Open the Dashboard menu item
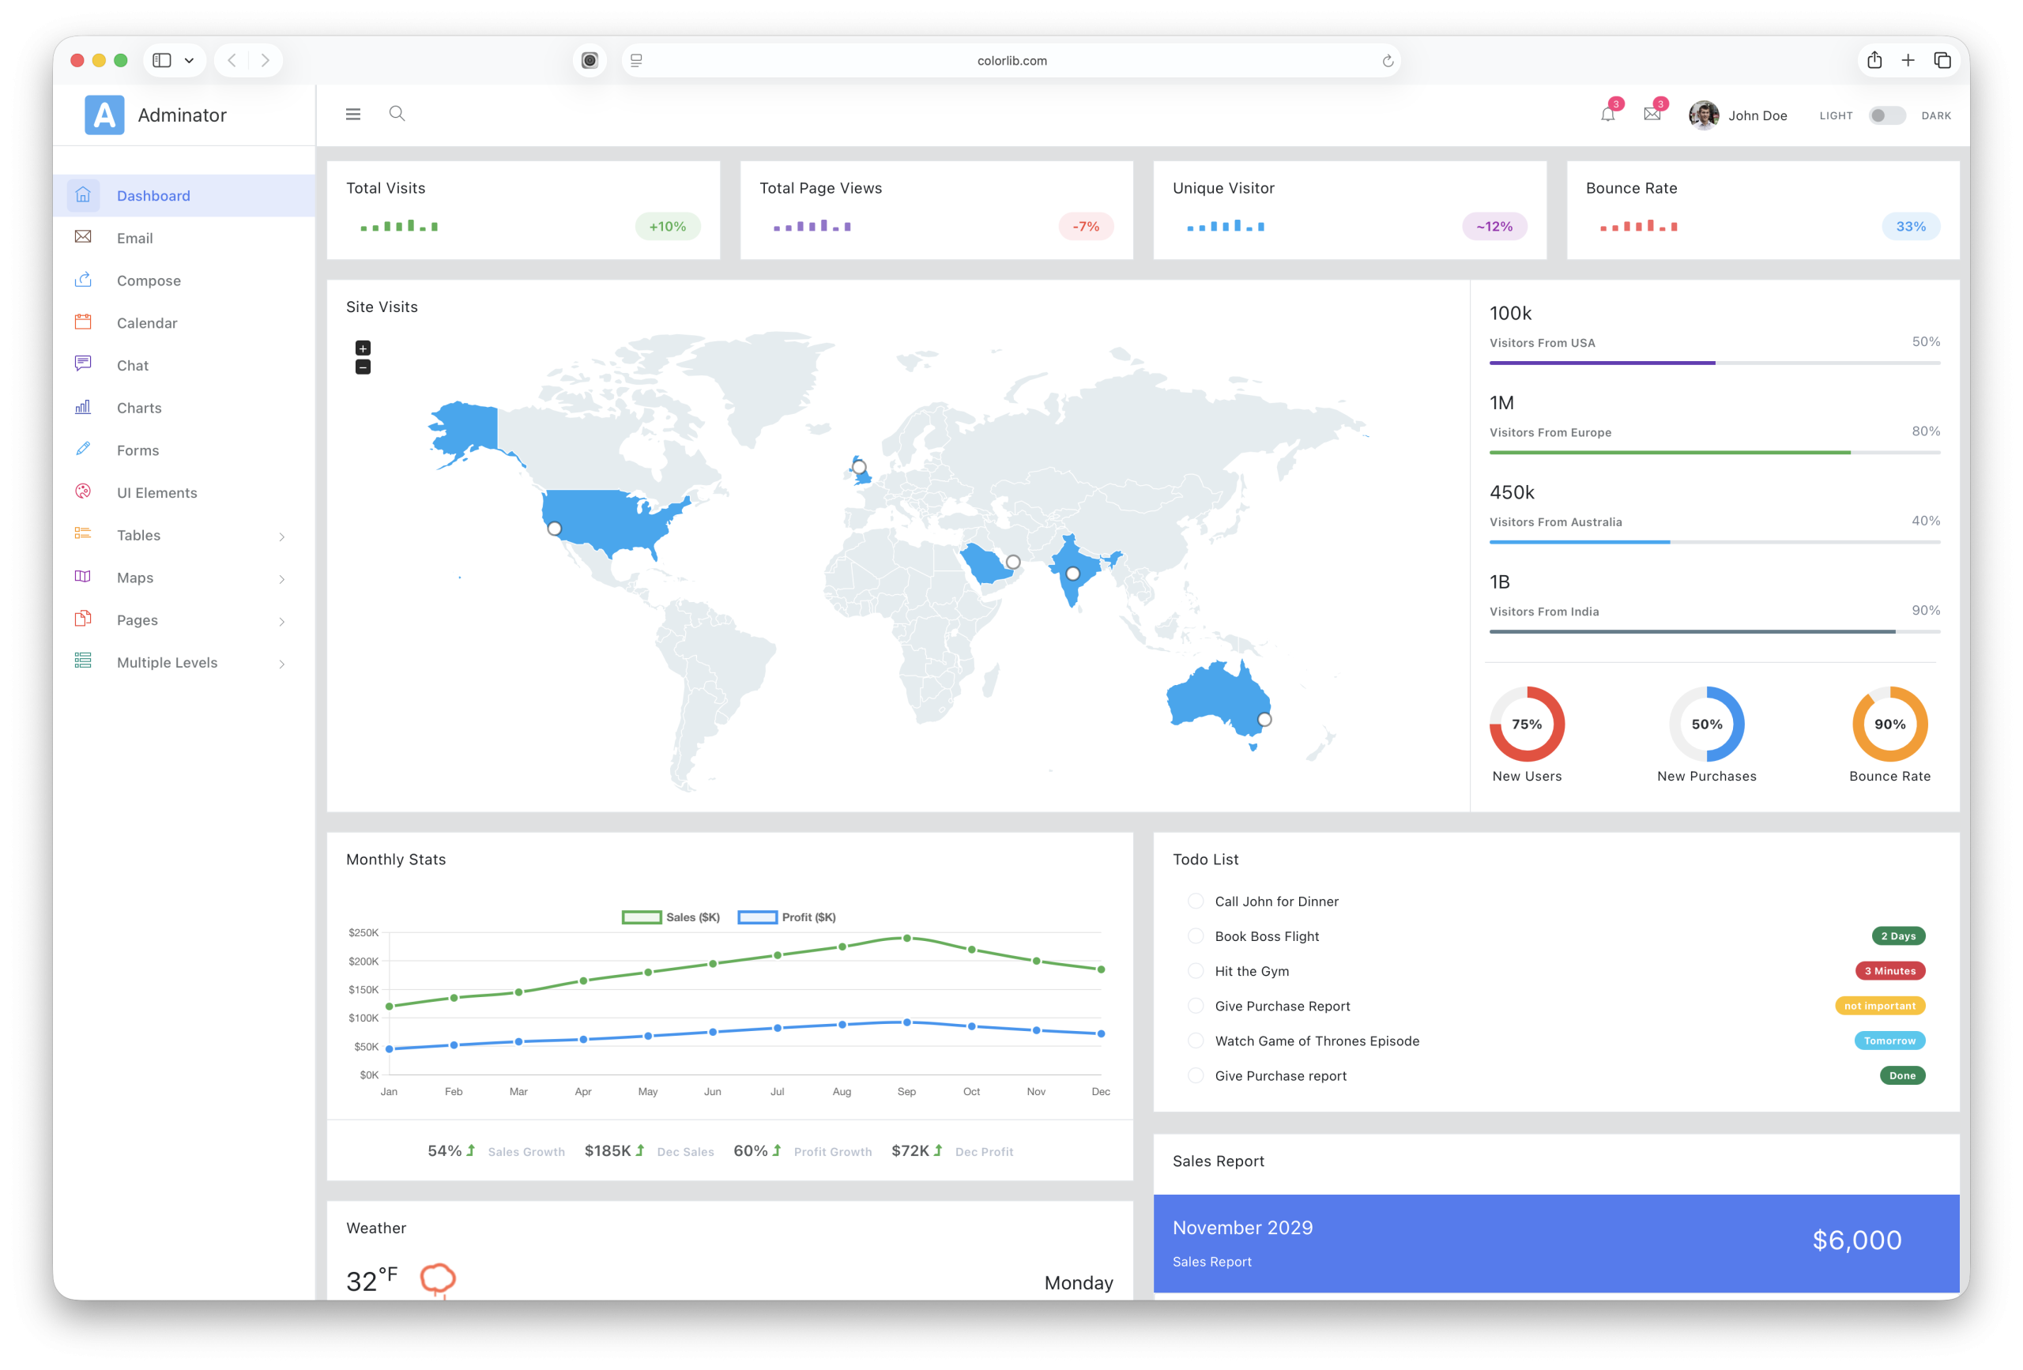 153,195
